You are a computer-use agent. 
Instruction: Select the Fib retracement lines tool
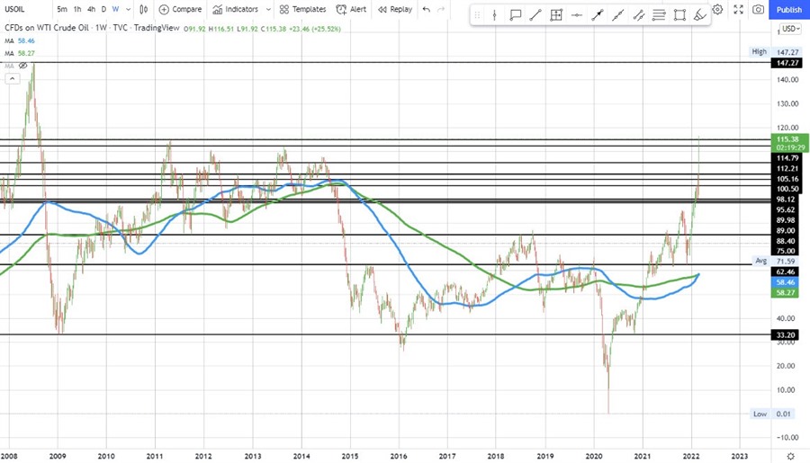click(659, 15)
